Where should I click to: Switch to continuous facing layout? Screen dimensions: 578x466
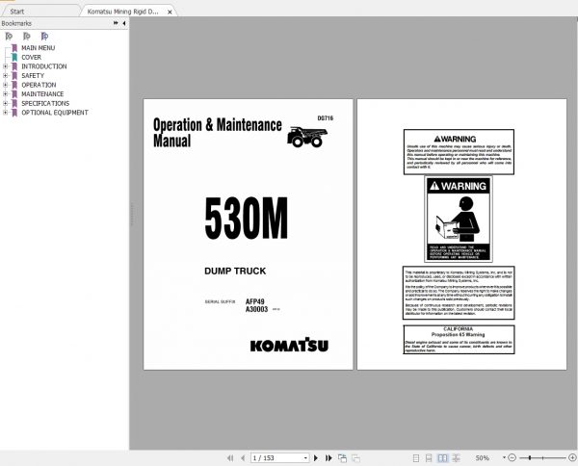[x=456, y=458]
